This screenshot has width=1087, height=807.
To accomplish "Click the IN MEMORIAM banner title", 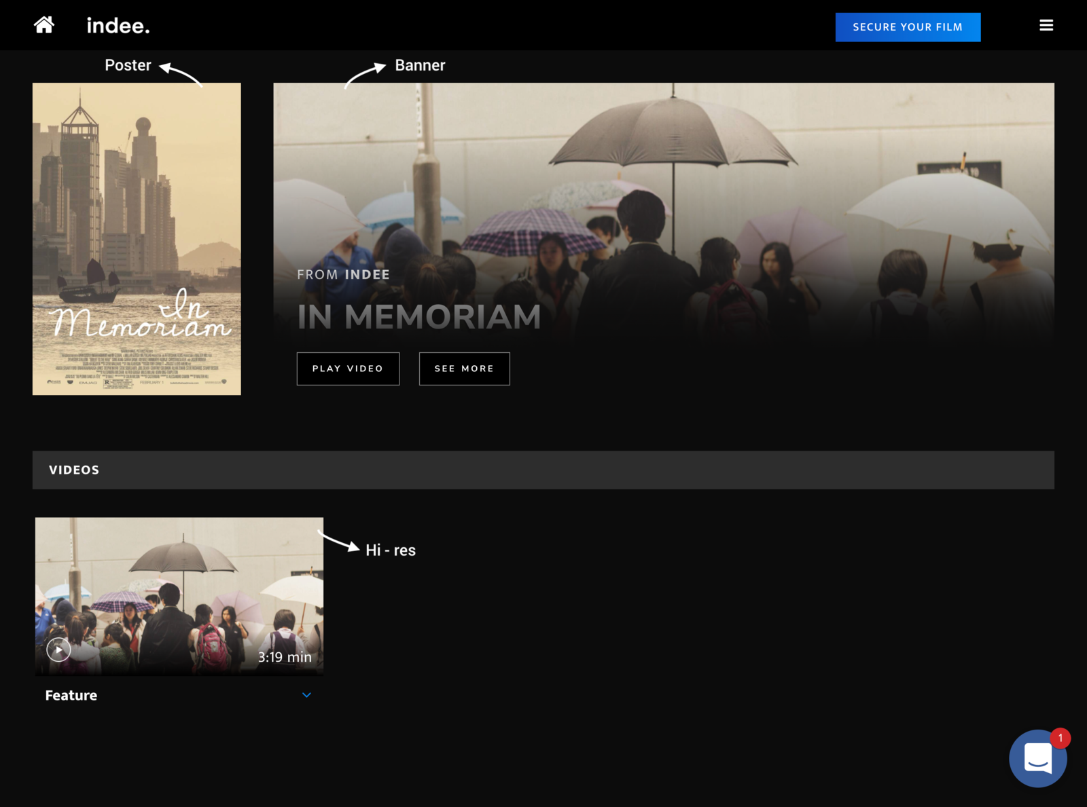I will pyautogui.click(x=419, y=317).
